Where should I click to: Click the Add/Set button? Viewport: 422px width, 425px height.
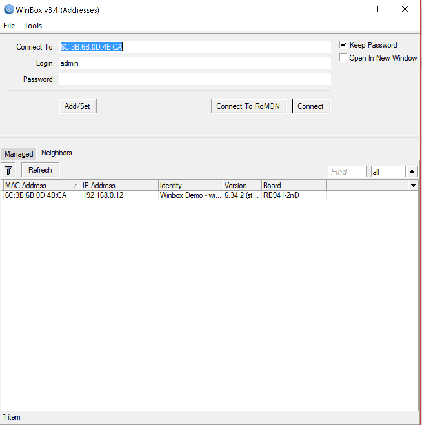pyautogui.click(x=77, y=106)
